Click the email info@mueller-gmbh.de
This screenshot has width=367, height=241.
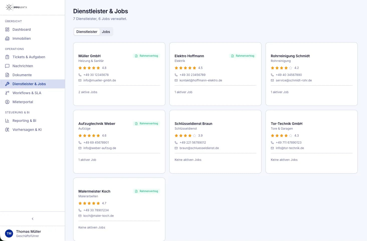coord(99,80)
